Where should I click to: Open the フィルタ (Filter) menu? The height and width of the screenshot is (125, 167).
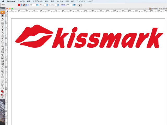[x=60, y=1]
